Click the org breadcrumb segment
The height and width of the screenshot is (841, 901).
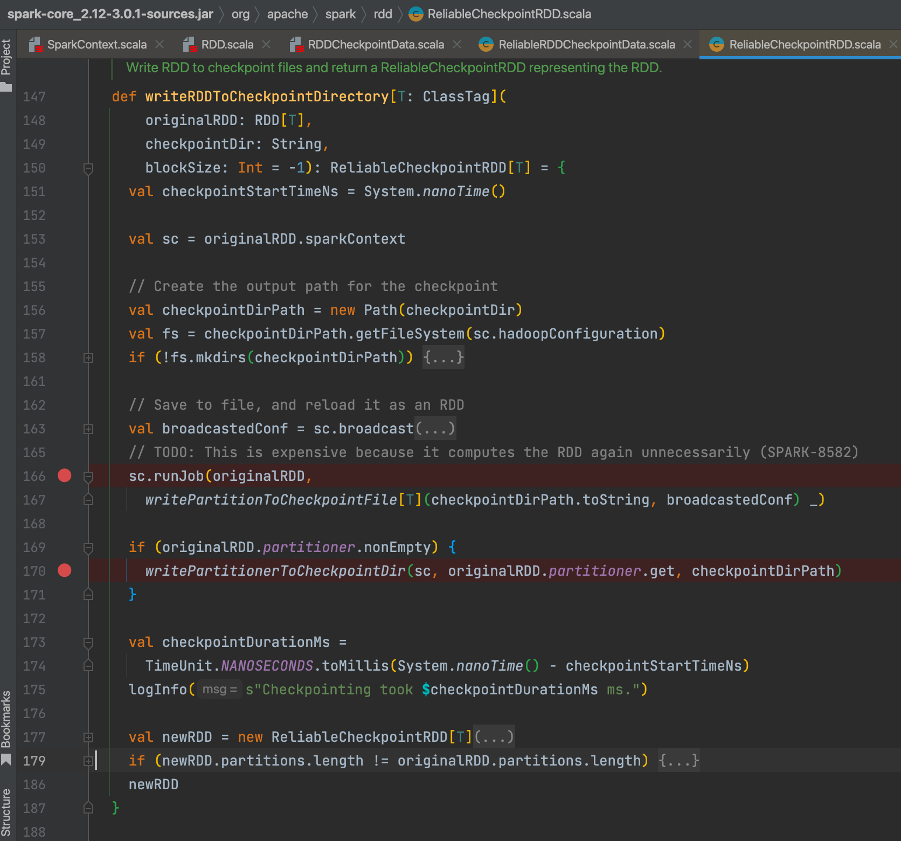click(x=240, y=14)
